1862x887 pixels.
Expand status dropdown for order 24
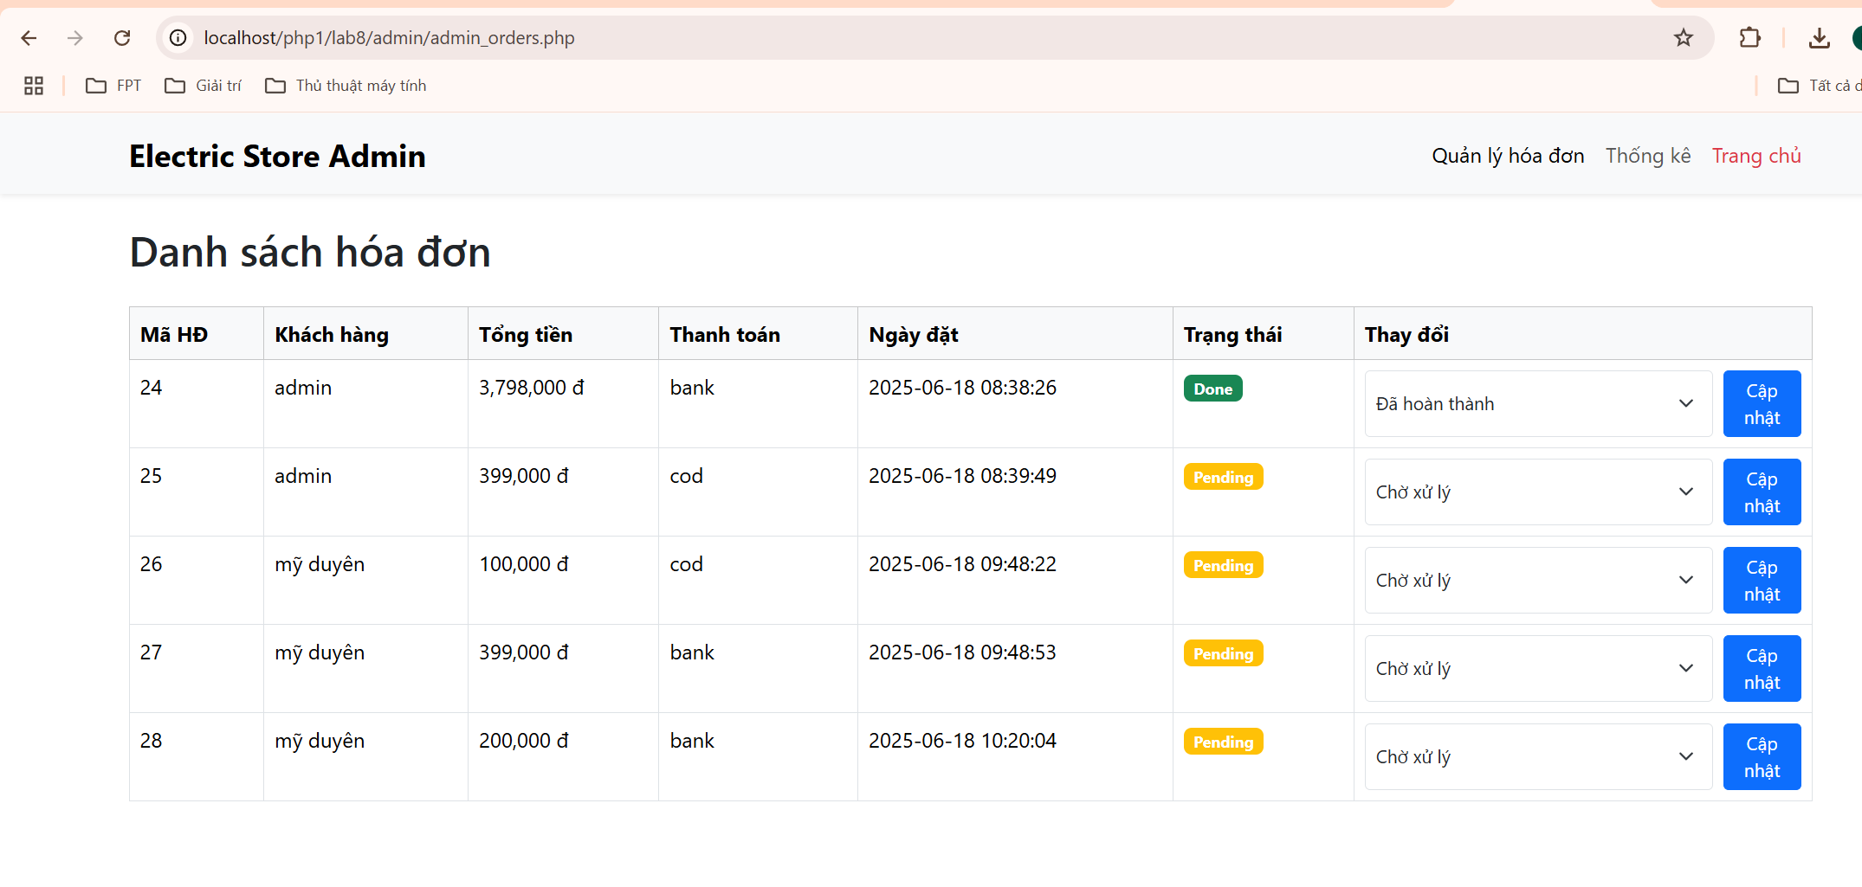(x=1538, y=404)
